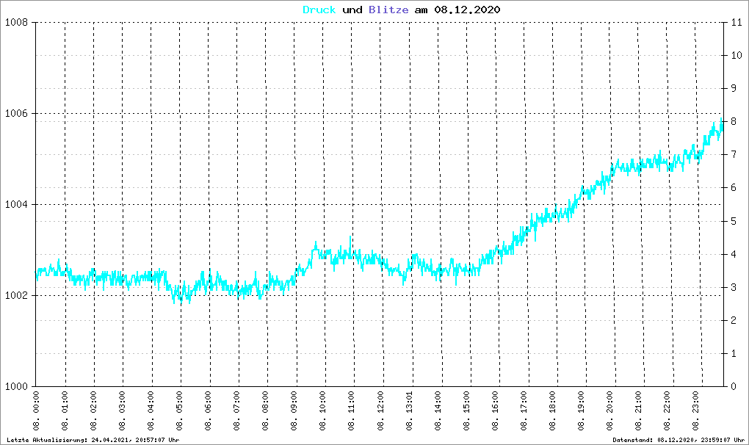Click the time label '08. 16:00'

tap(496, 410)
